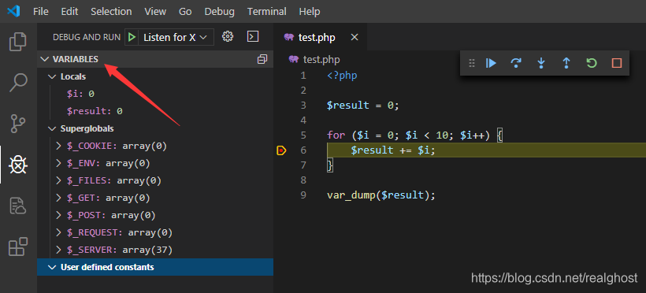Collapse the Superglobals scope
The height and width of the screenshot is (293, 646).
click(52, 128)
